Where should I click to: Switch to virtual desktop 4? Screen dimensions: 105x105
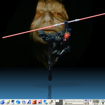(x=61, y=103)
